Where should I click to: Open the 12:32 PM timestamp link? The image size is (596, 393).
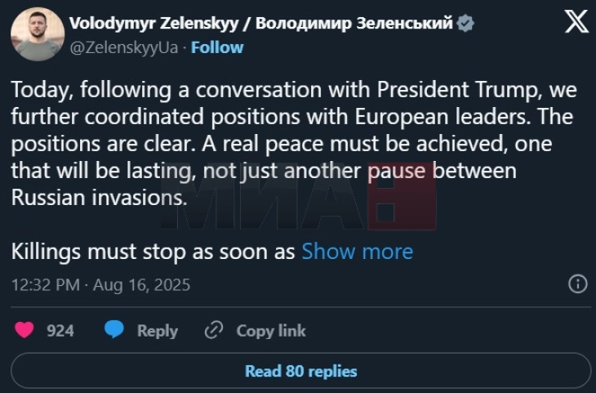pyautogui.click(x=45, y=285)
